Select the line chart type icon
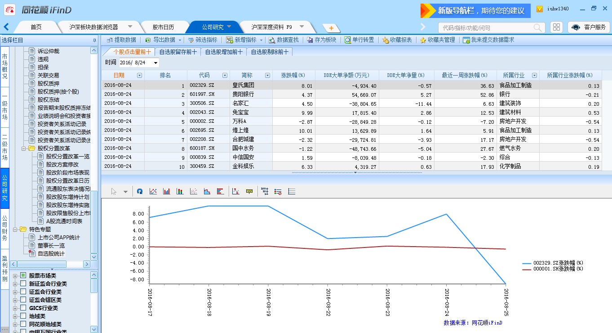 click(153, 191)
